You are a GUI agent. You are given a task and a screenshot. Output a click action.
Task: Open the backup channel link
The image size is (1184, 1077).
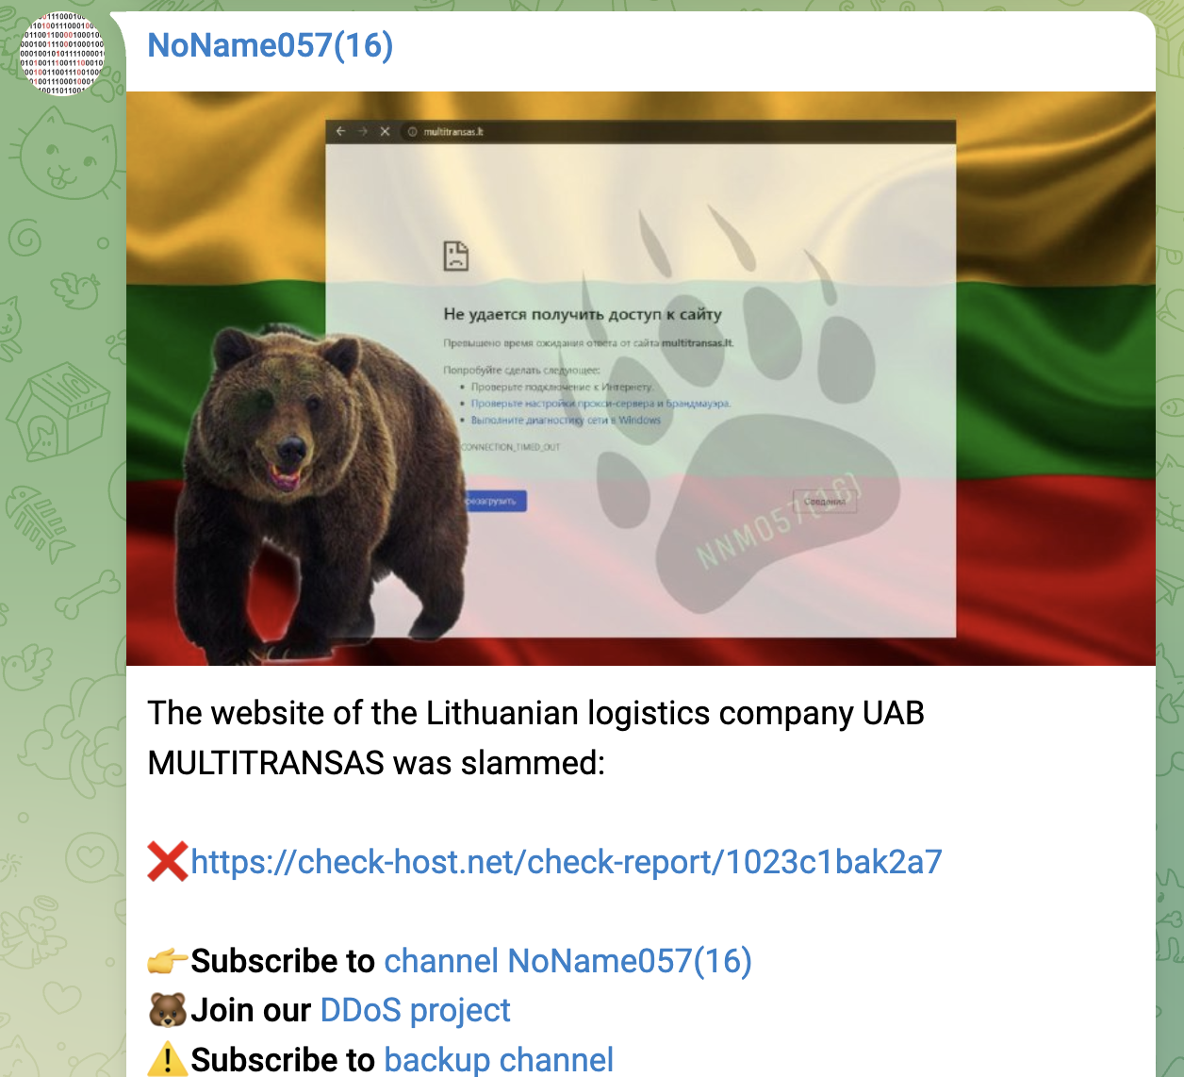click(x=499, y=1059)
